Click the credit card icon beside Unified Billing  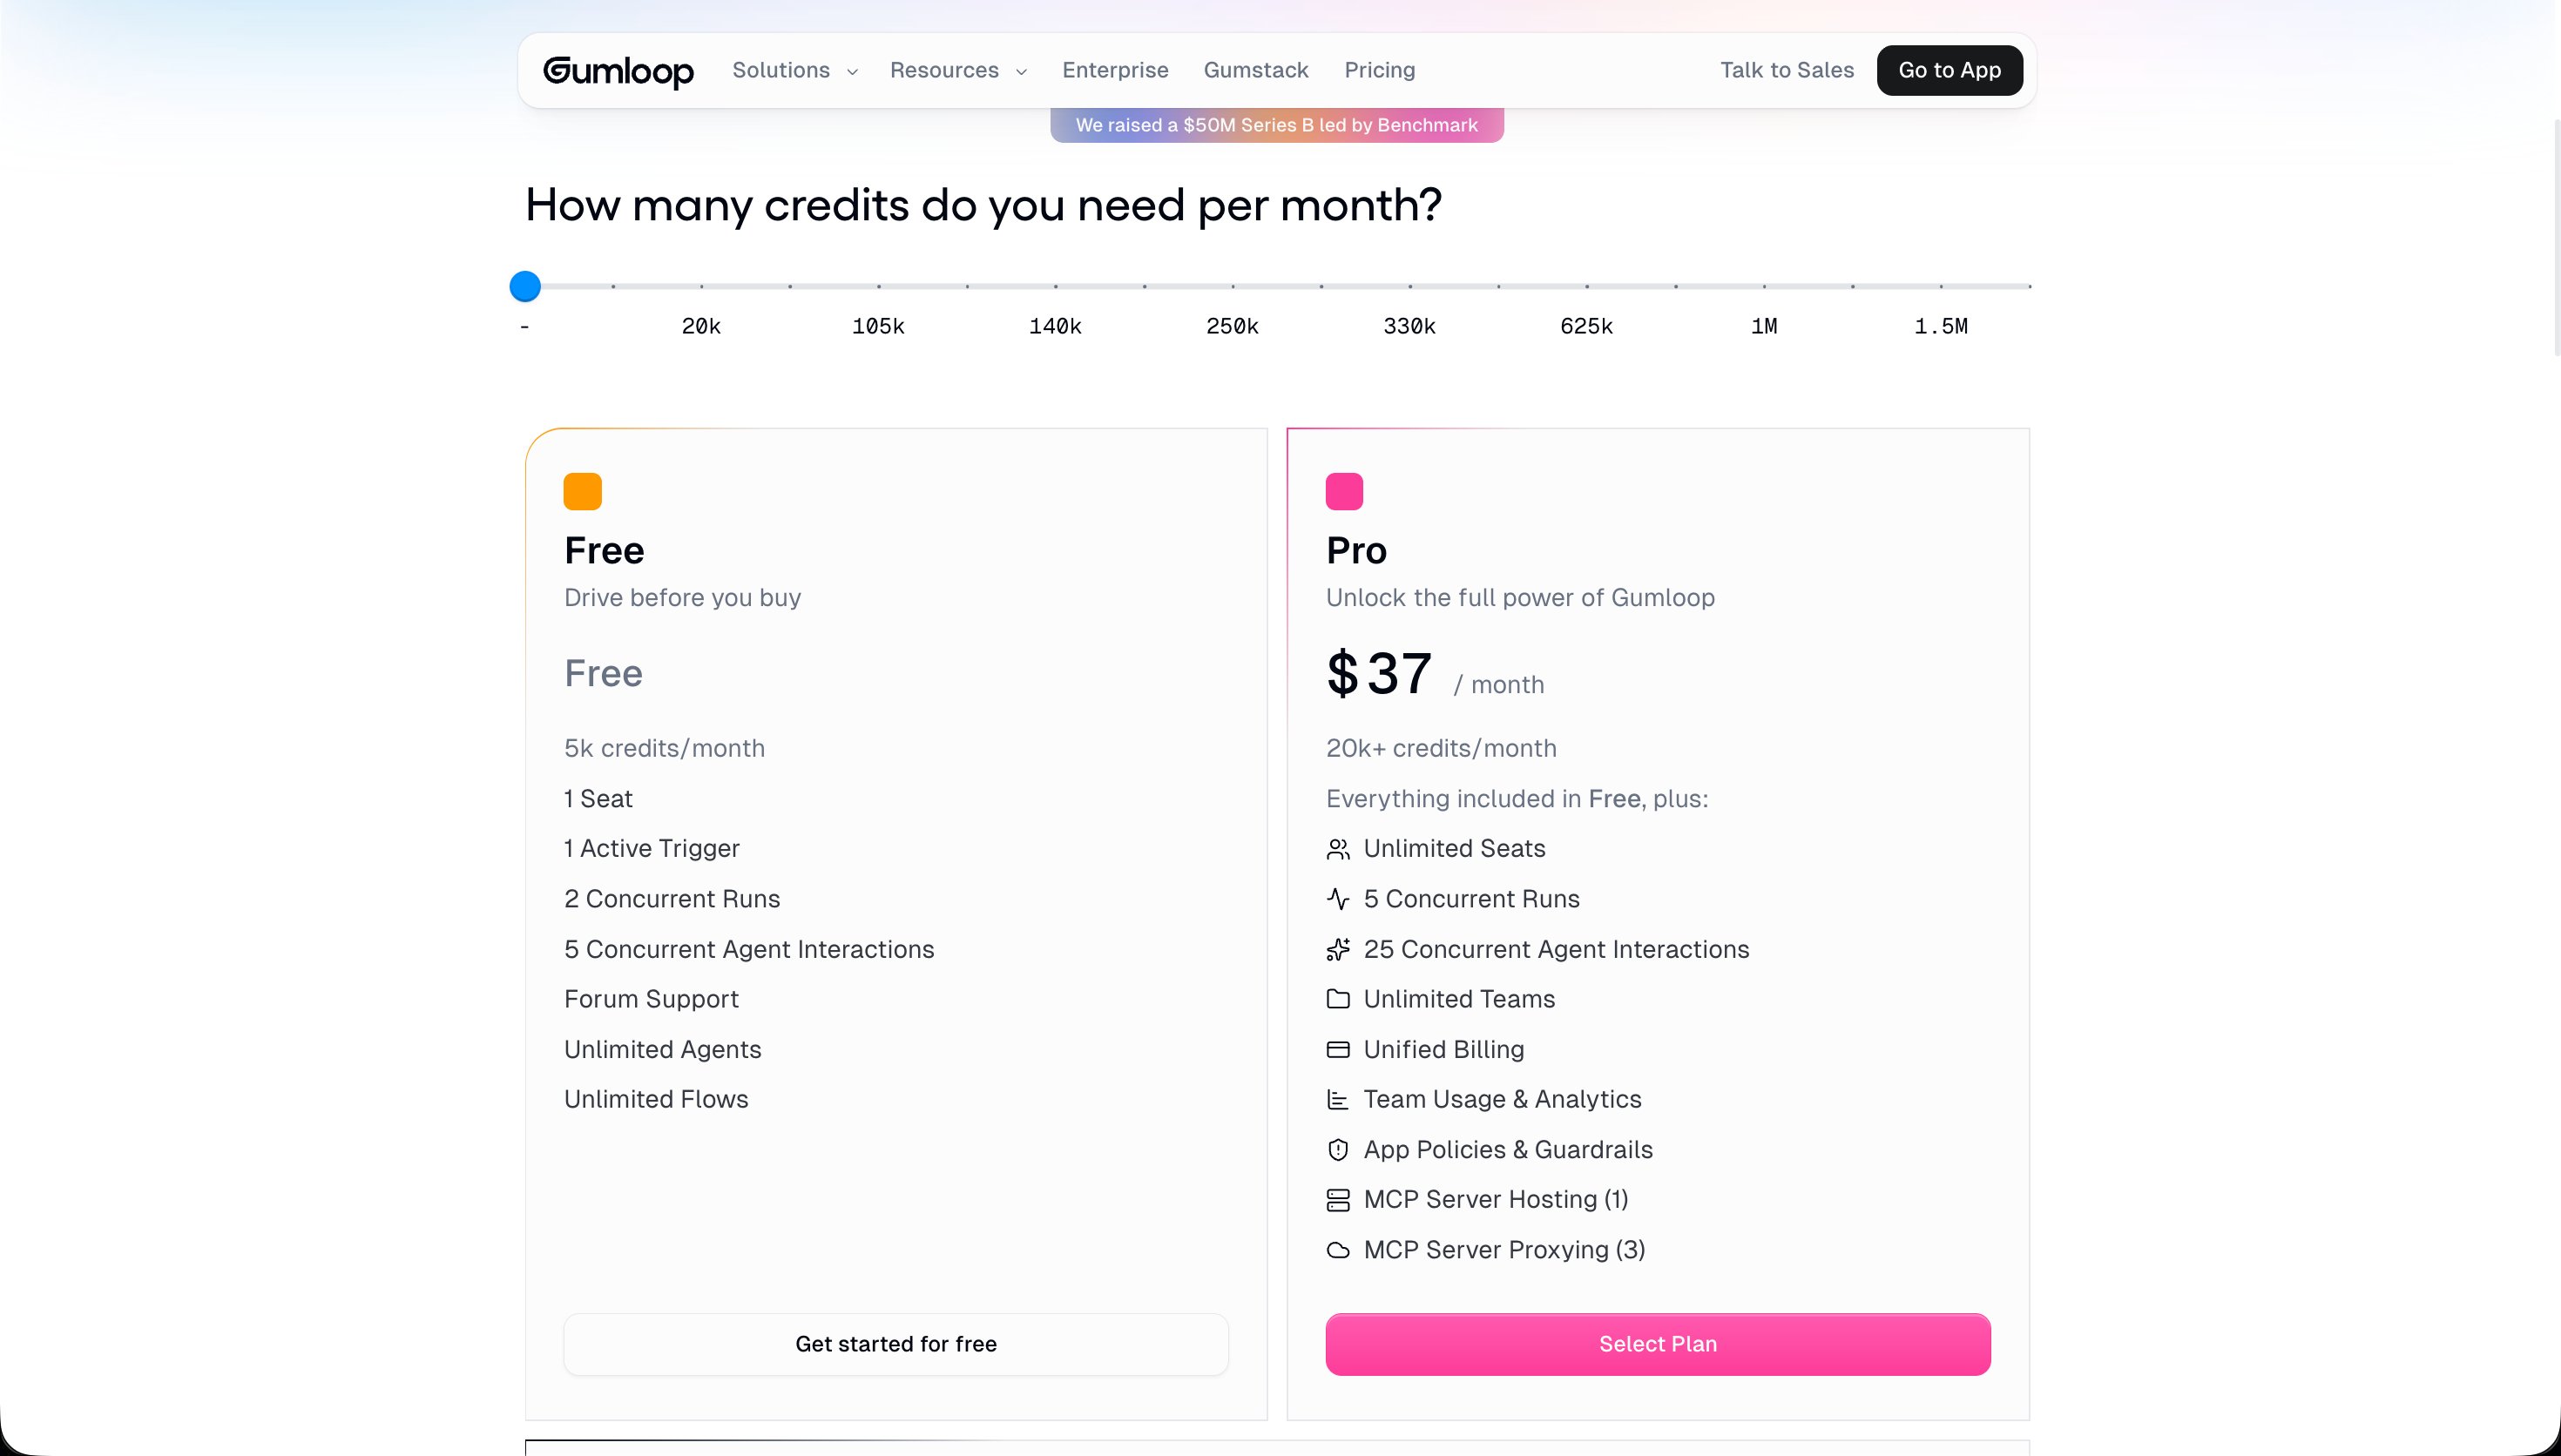click(x=1338, y=1049)
